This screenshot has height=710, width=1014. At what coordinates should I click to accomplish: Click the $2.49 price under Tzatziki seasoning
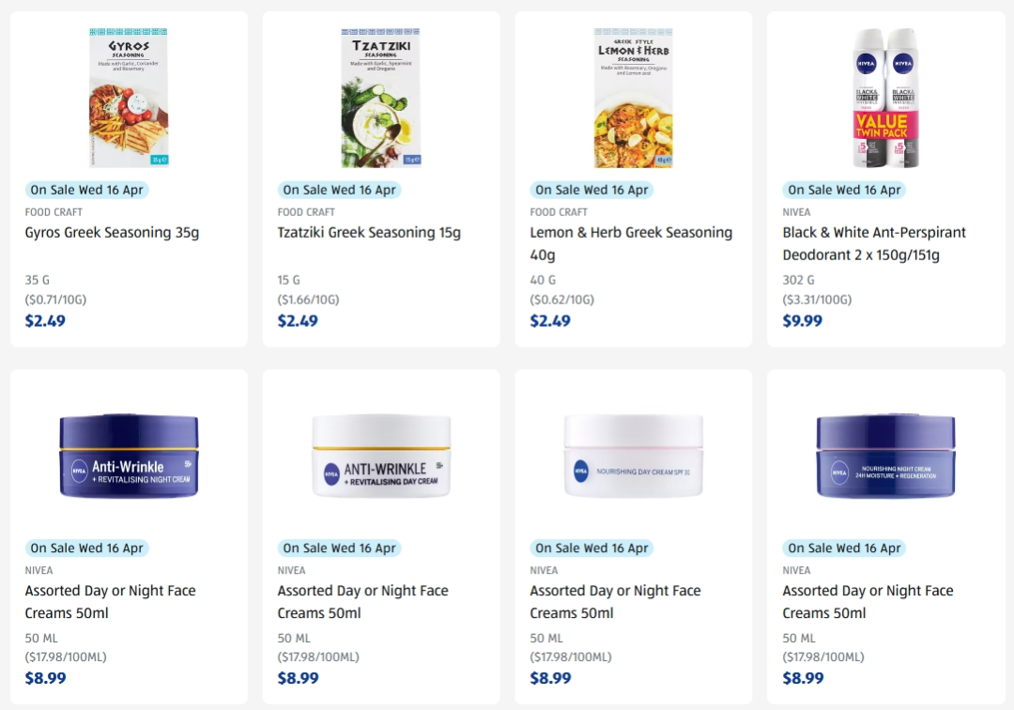pyautogui.click(x=298, y=321)
